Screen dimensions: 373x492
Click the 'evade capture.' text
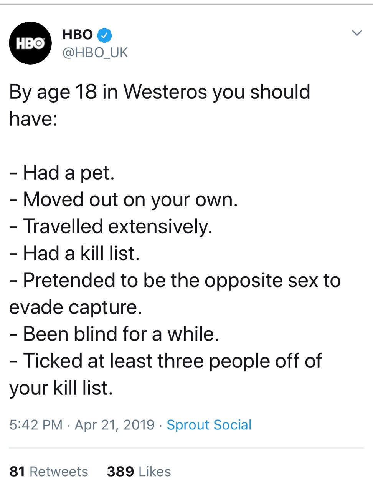pyautogui.click(x=76, y=307)
